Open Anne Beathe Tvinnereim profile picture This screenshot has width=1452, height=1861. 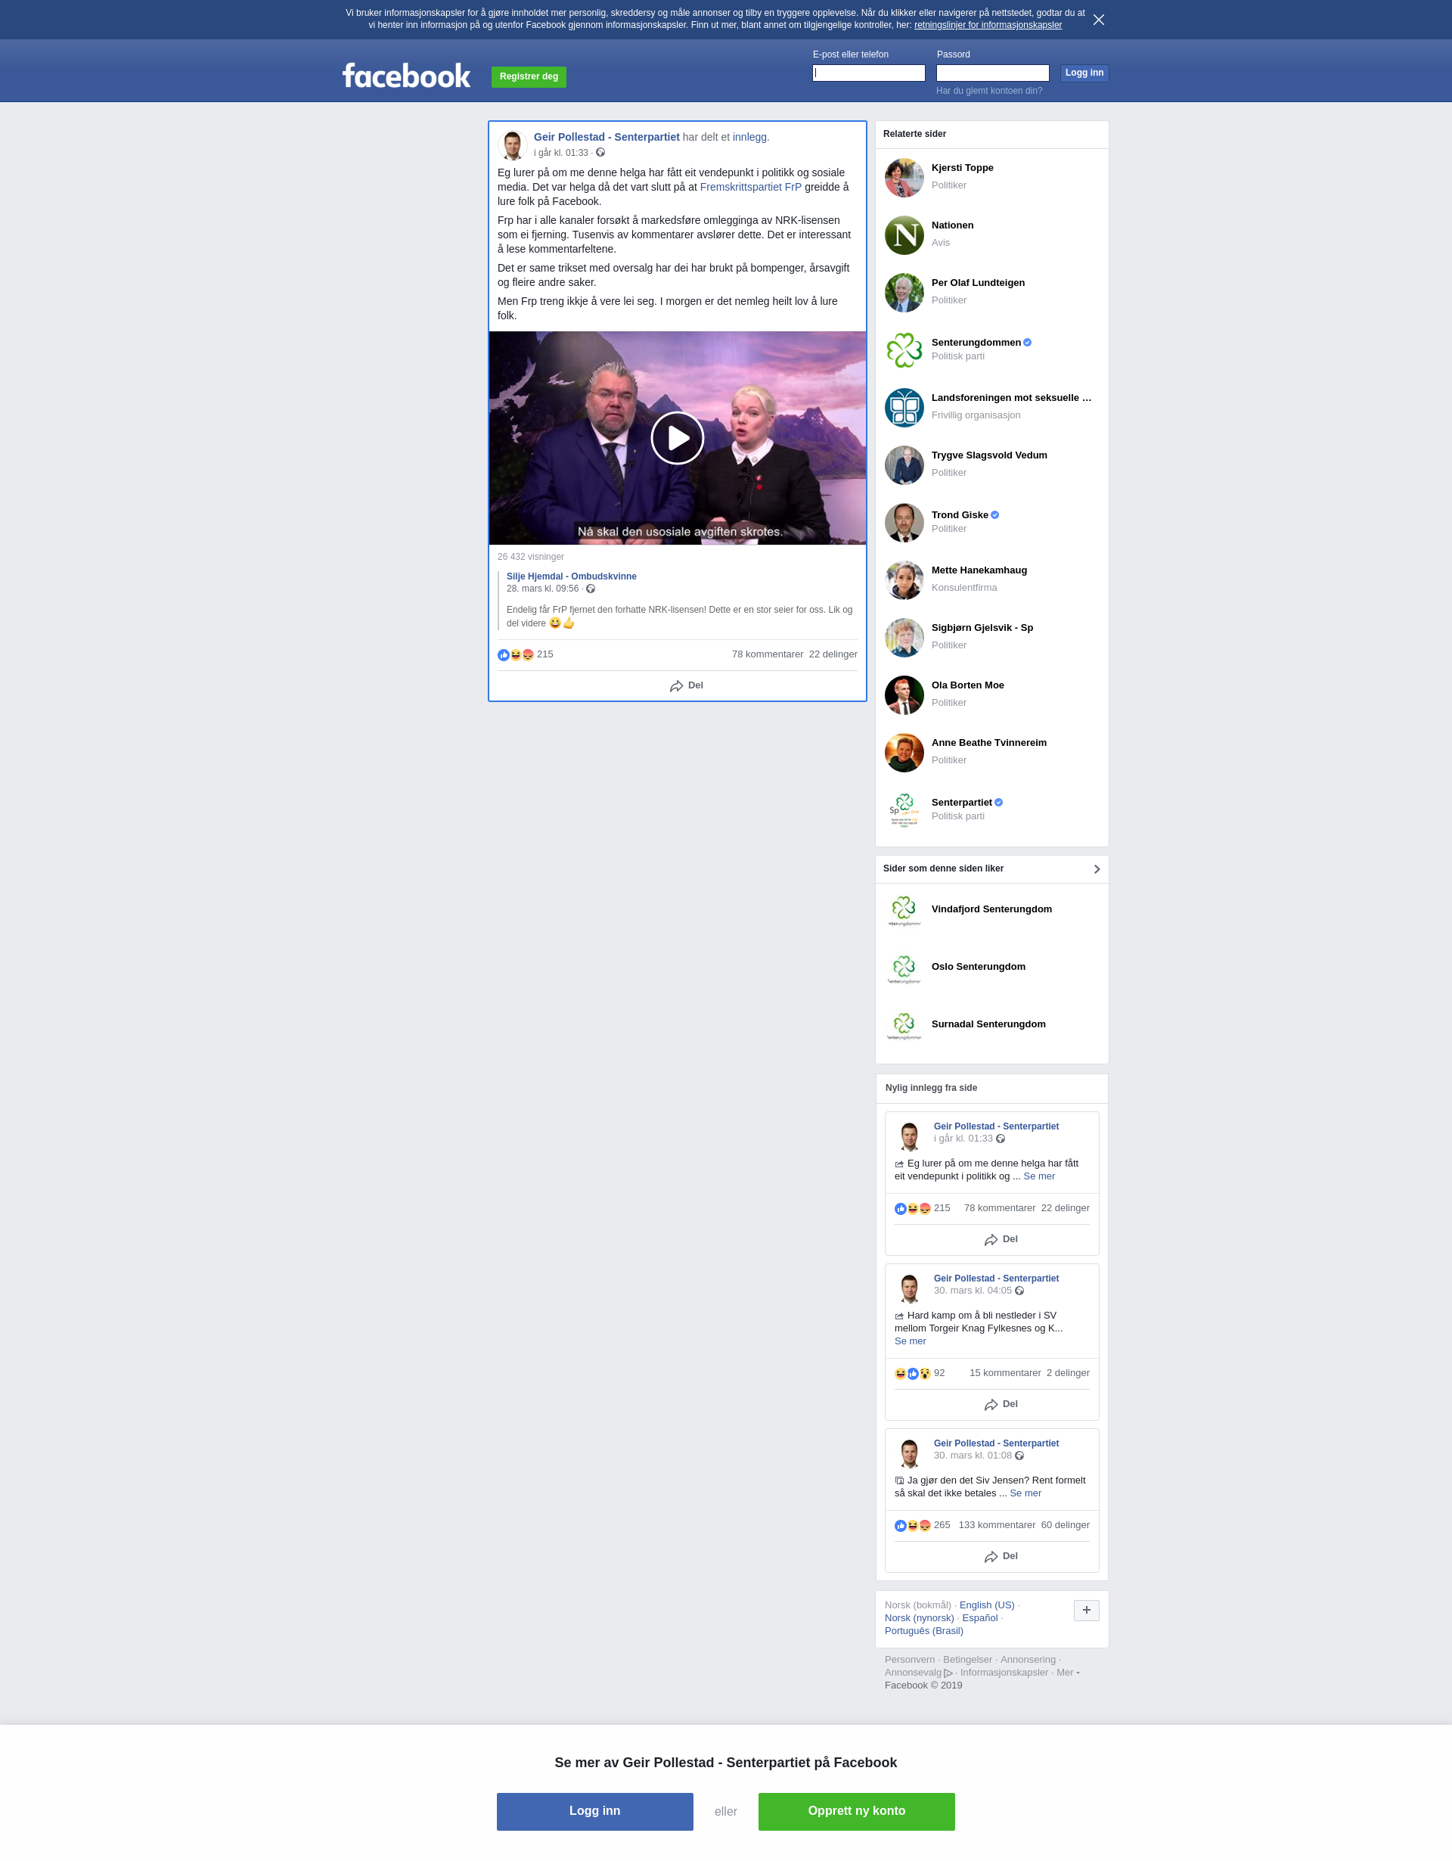pyautogui.click(x=904, y=753)
